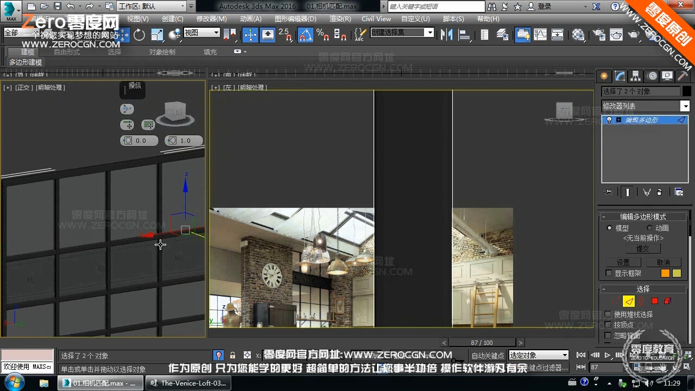
Task: Open the Utilities hammer tab
Action: [x=683, y=76]
